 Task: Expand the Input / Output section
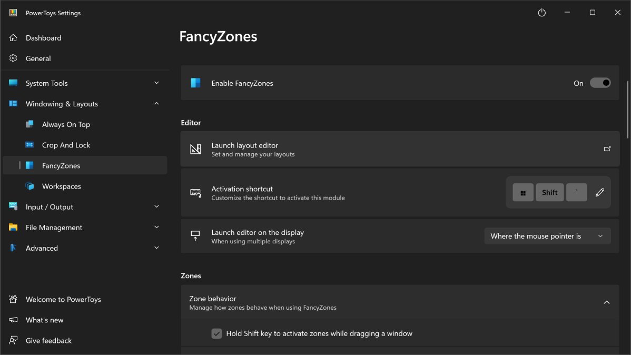click(x=156, y=207)
